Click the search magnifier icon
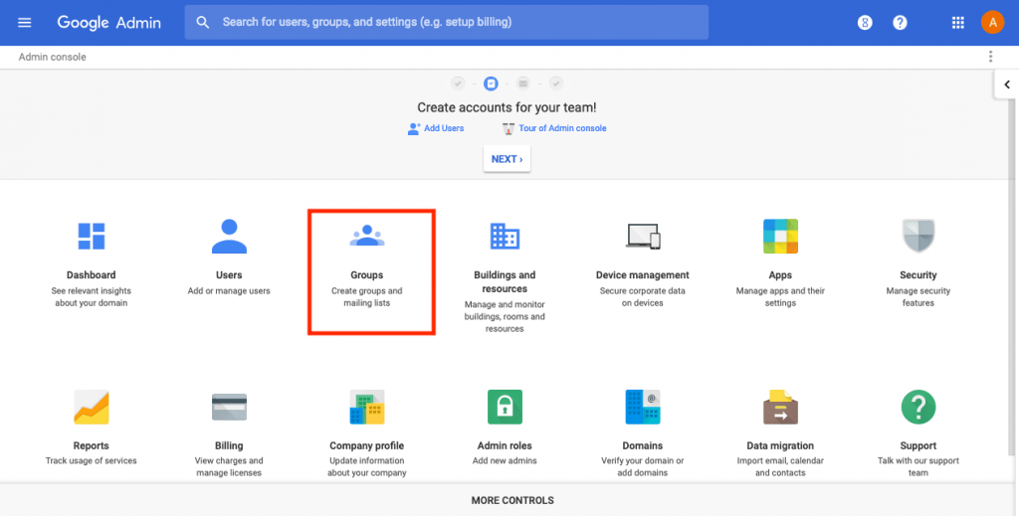Image resolution: width=1019 pixels, height=516 pixels. [x=203, y=22]
